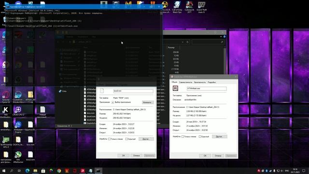Click the Explorer search box
The width and height of the screenshot is (309, 174).
click(x=208, y=42)
